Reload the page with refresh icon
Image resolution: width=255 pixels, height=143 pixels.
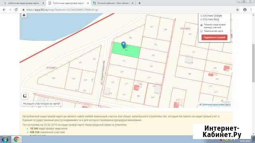coord(16,10)
